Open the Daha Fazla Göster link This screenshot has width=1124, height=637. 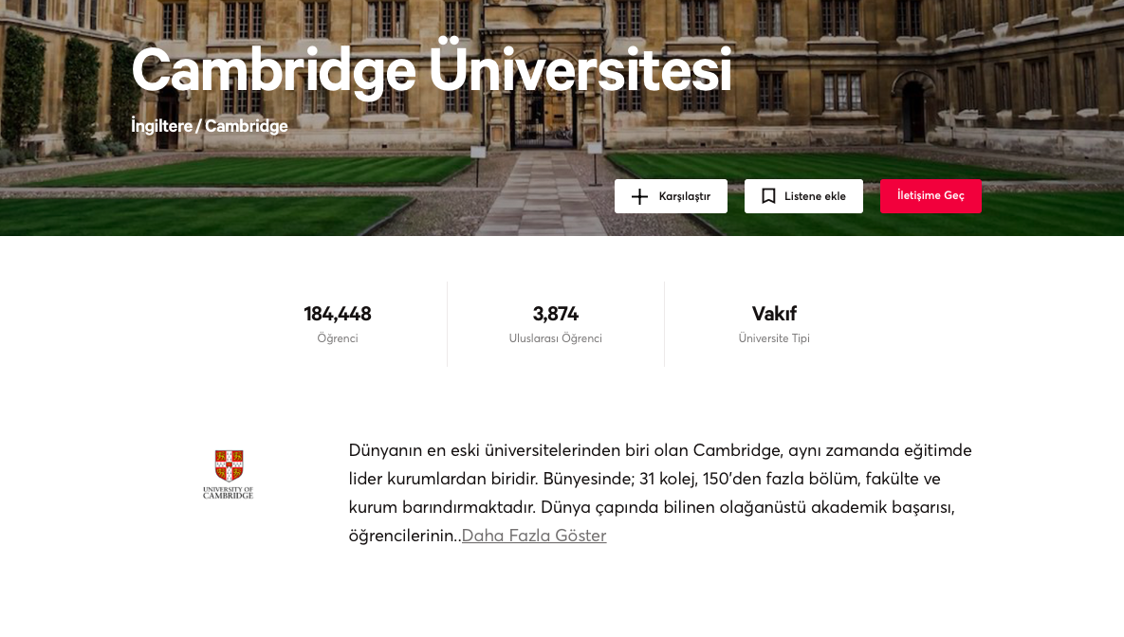(x=534, y=536)
